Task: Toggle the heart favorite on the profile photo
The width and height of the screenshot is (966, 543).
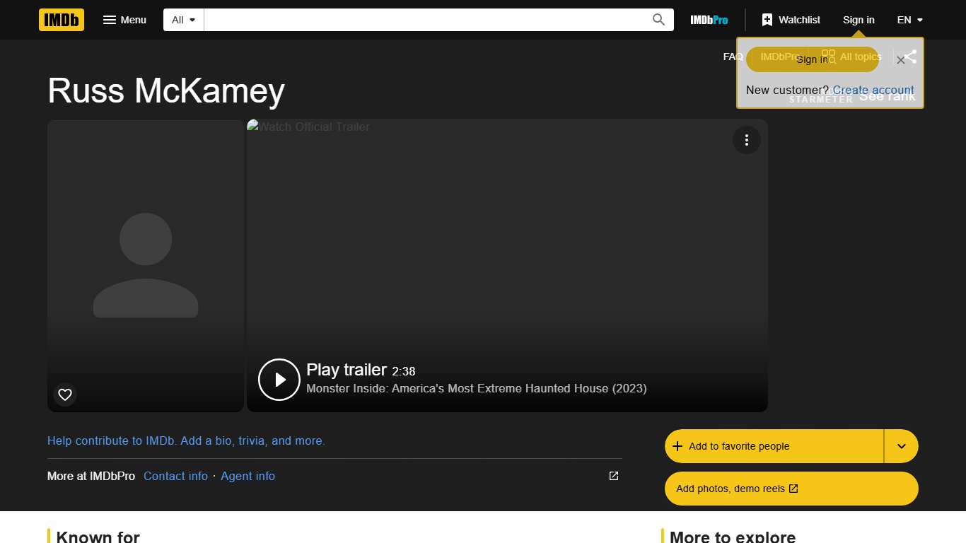Action: [x=64, y=395]
